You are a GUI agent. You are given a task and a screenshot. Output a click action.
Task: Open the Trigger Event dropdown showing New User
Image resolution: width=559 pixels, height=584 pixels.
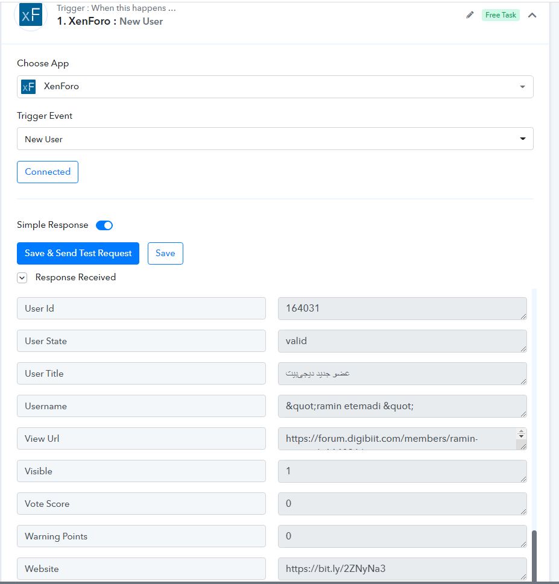pos(275,139)
